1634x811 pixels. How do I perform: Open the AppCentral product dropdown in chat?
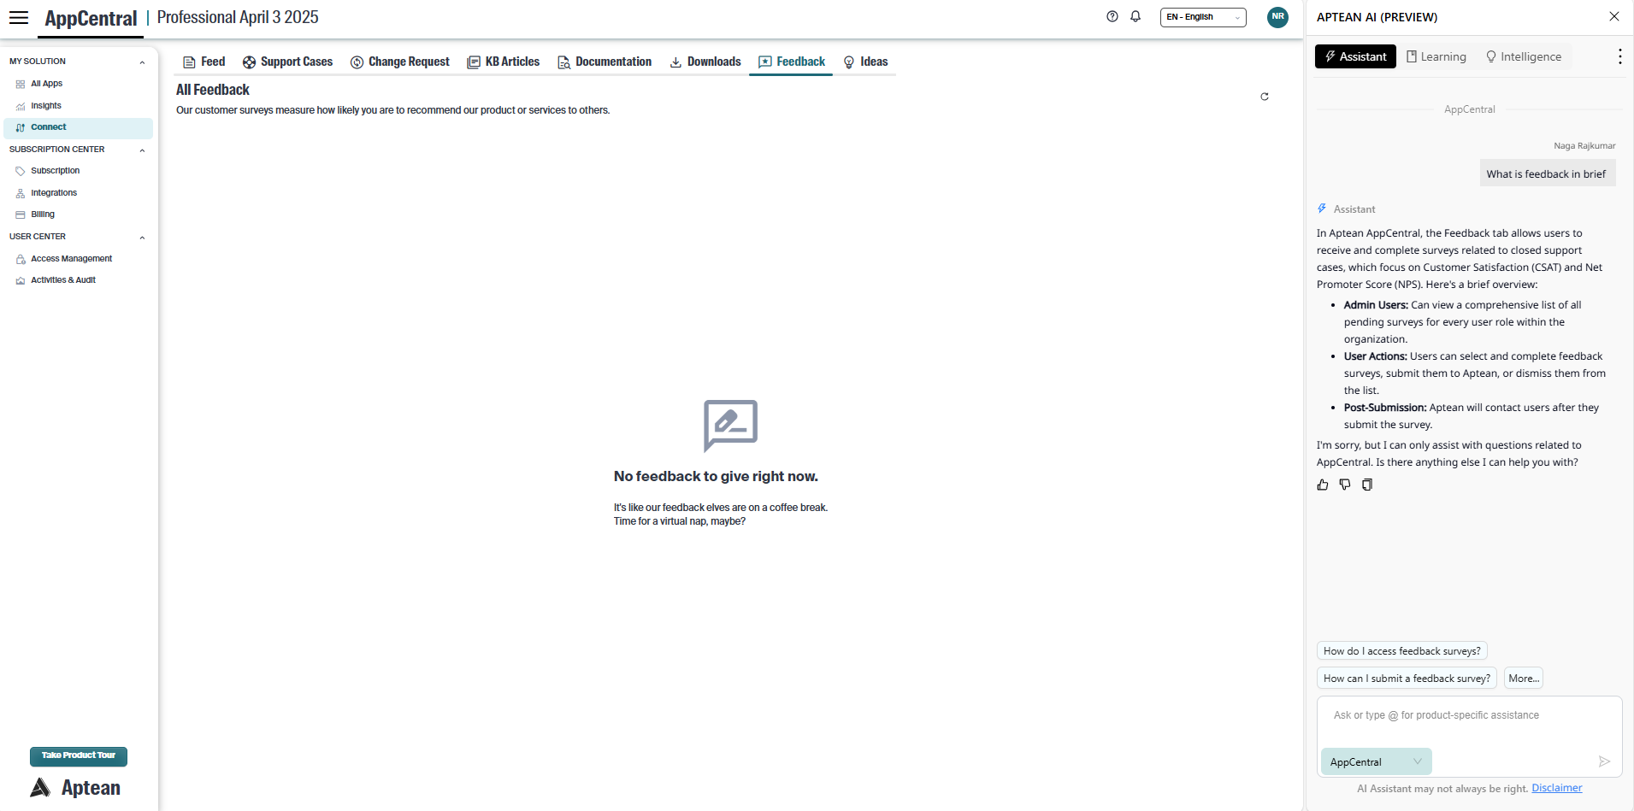pos(1376,761)
